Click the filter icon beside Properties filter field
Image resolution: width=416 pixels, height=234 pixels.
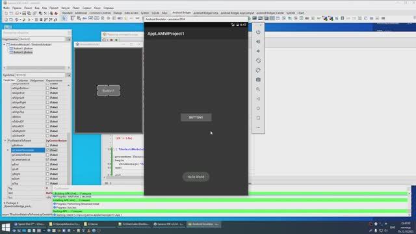(68, 75)
